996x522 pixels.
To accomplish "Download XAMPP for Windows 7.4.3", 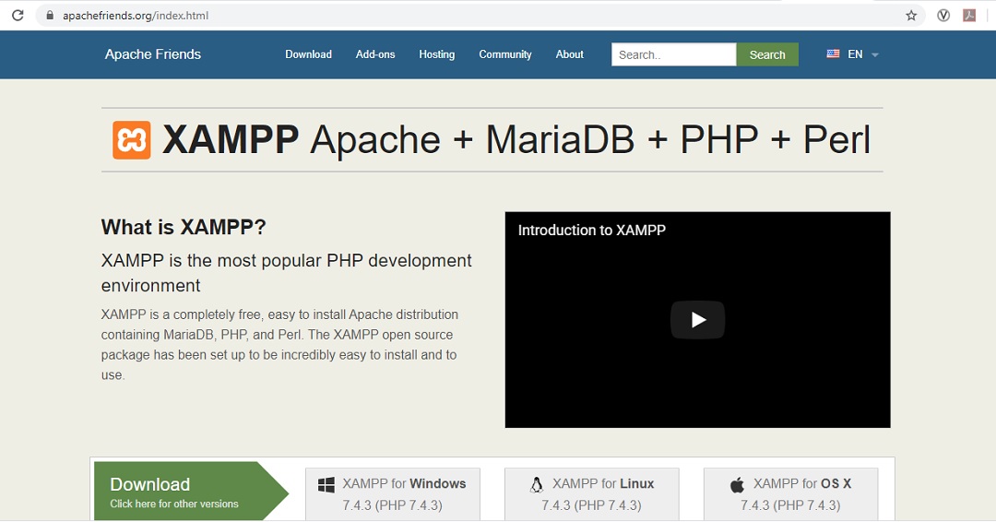I will [393, 494].
